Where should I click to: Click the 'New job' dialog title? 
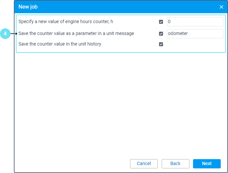click(x=28, y=7)
